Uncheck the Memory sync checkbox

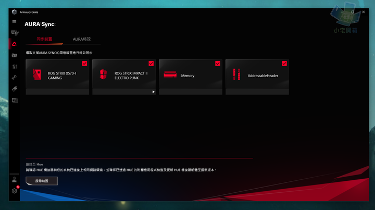tap(218, 64)
